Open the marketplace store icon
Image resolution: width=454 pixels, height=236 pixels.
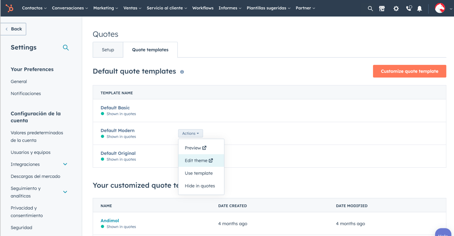point(382,8)
